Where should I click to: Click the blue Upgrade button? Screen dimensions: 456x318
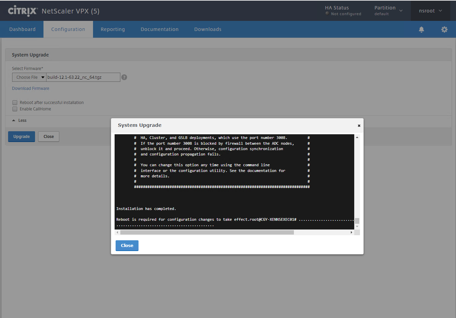(22, 136)
